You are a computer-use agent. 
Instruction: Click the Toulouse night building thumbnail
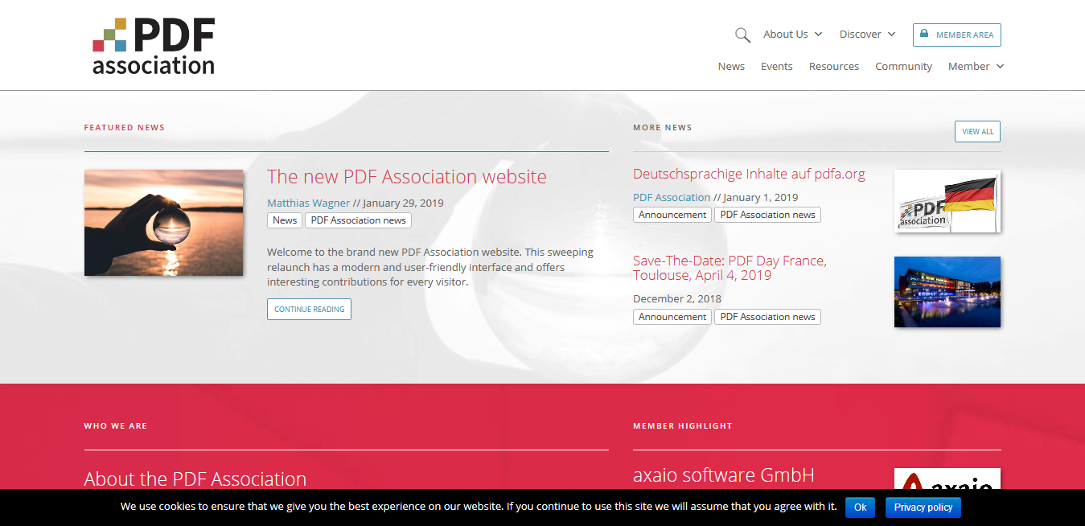click(947, 292)
